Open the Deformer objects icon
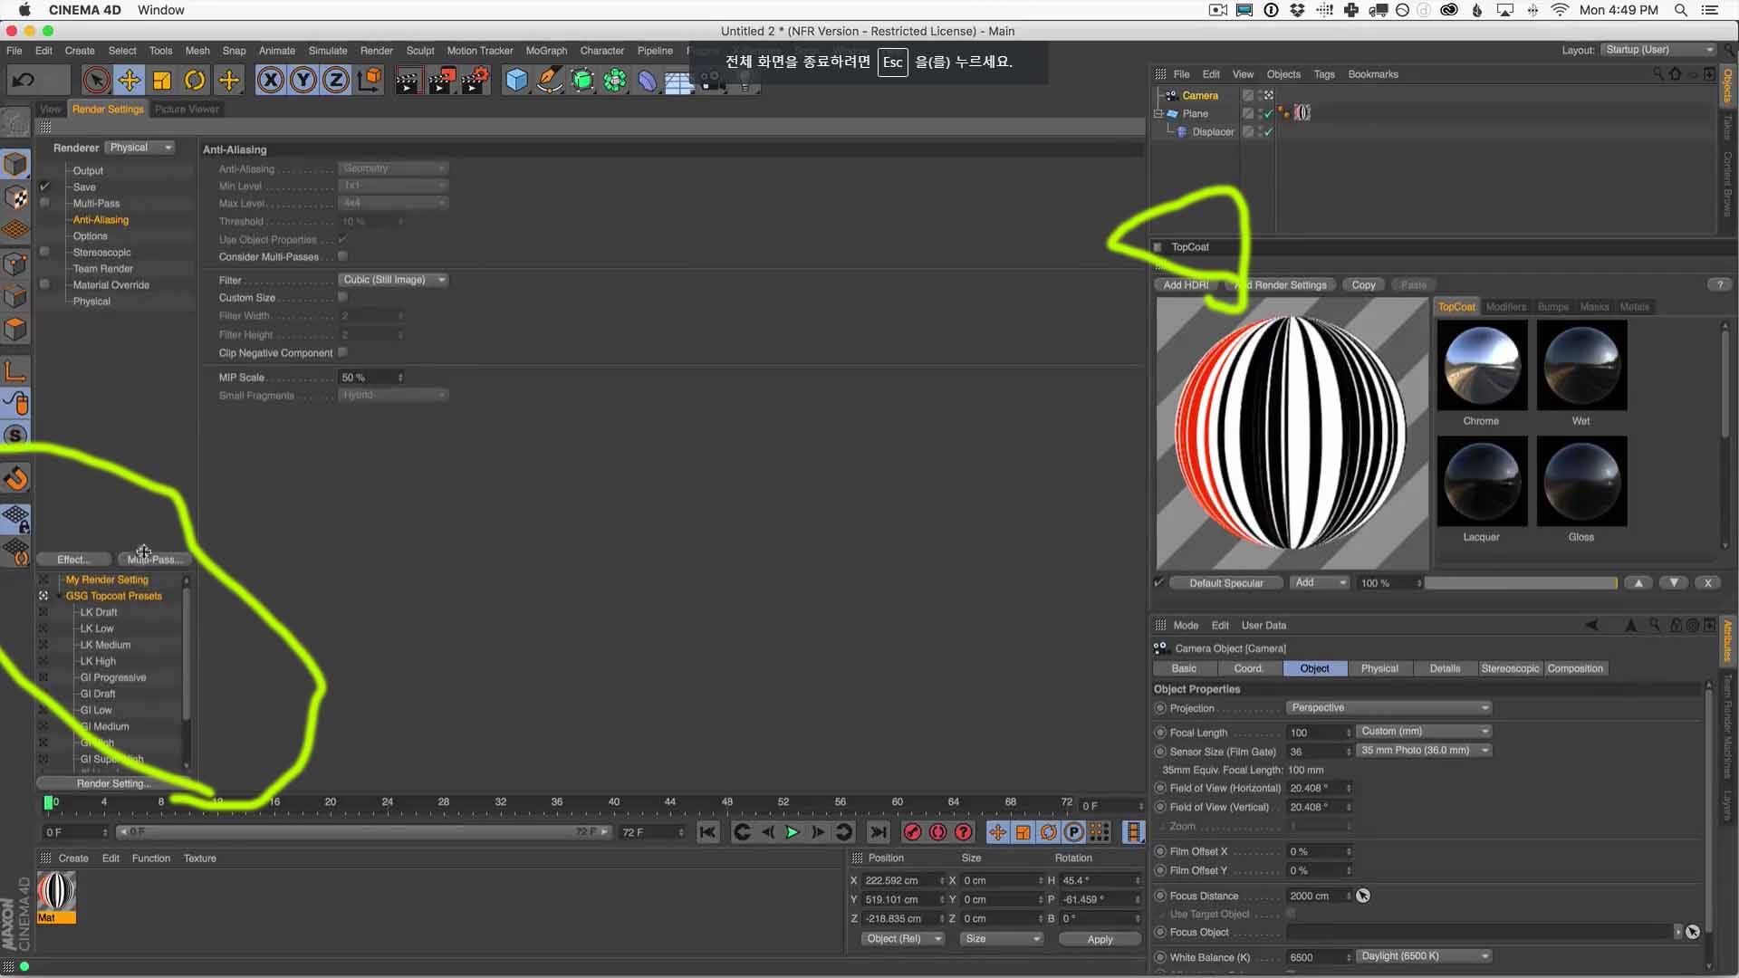Viewport: 1739px width, 978px height. click(x=647, y=81)
